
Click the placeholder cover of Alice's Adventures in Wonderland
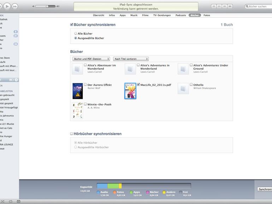click(x=130, y=69)
